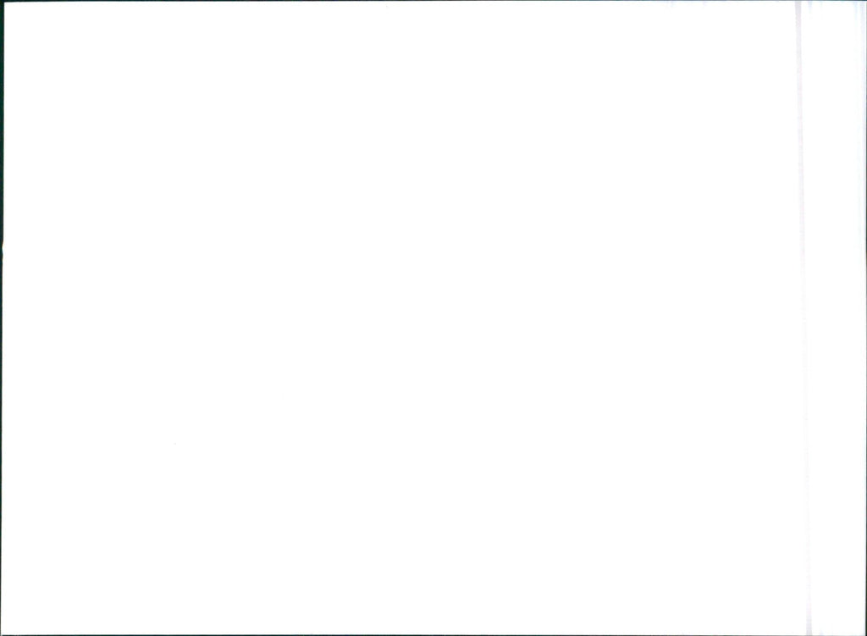The height and width of the screenshot is (636, 867).
Task: Click the white strip right of streak
Action: coord(836,318)
